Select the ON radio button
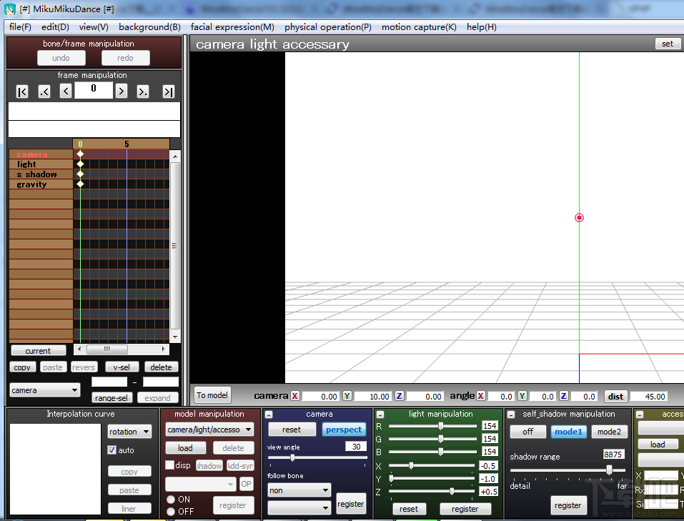The height and width of the screenshot is (521, 684). tap(171, 499)
